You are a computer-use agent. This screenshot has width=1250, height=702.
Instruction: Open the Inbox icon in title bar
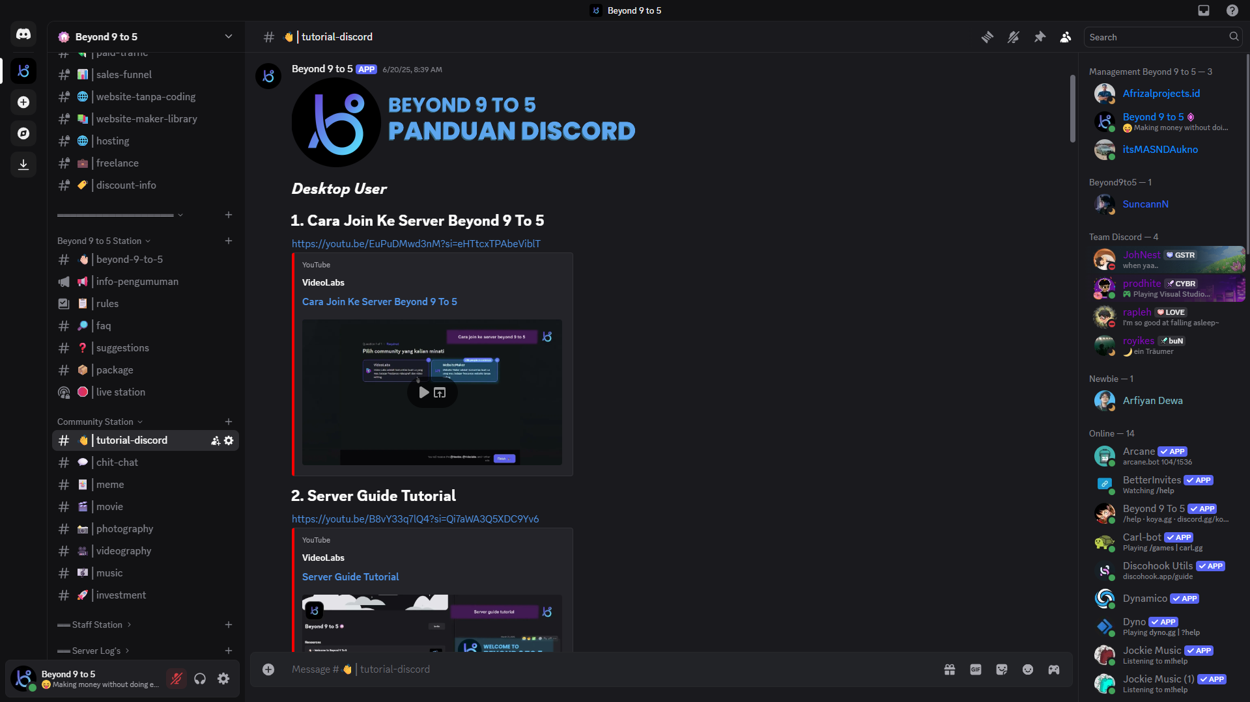[x=1204, y=10]
